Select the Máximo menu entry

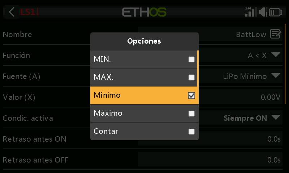tap(144, 113)
